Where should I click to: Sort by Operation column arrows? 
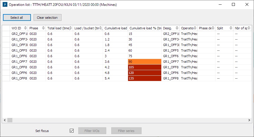[195, 28]
